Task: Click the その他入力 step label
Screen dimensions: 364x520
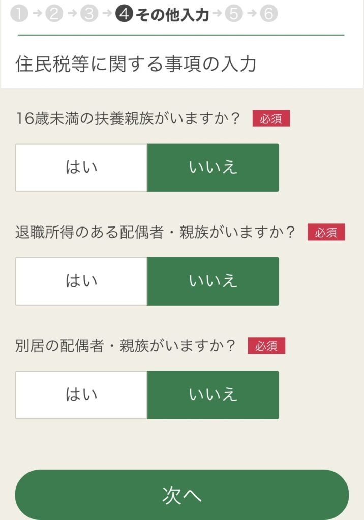Action: (x=172, y=15)
